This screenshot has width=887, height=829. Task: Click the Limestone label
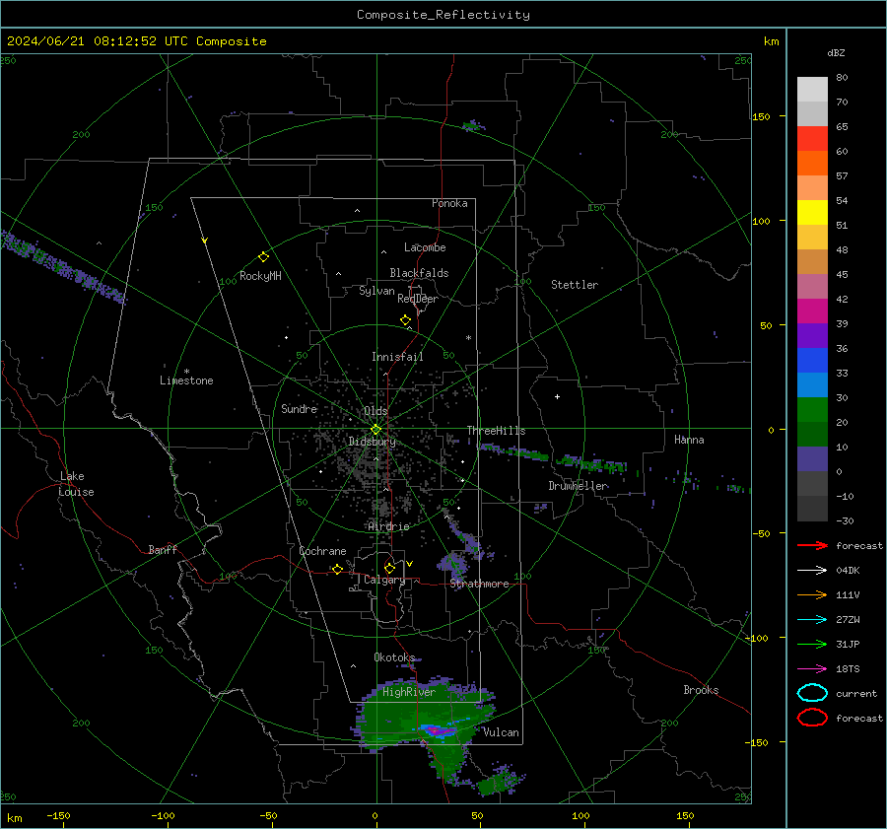pyautogui.click(x=186, y=380)
